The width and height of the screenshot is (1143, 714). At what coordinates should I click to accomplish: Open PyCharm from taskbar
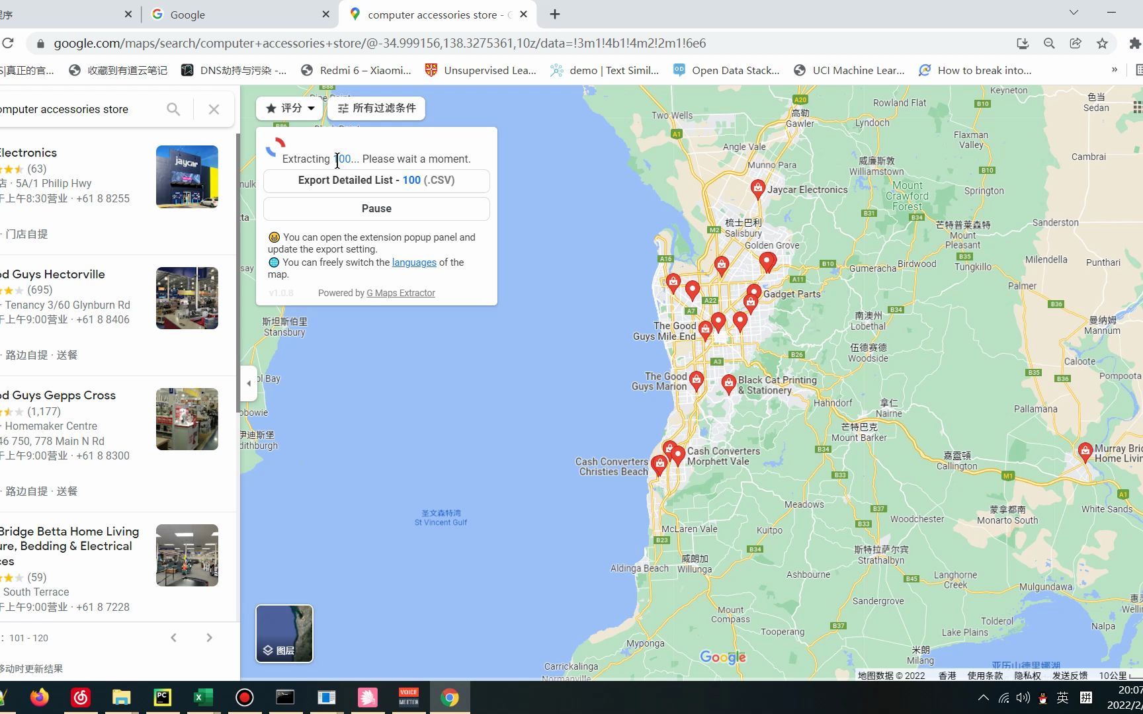[x=162, y=697]
